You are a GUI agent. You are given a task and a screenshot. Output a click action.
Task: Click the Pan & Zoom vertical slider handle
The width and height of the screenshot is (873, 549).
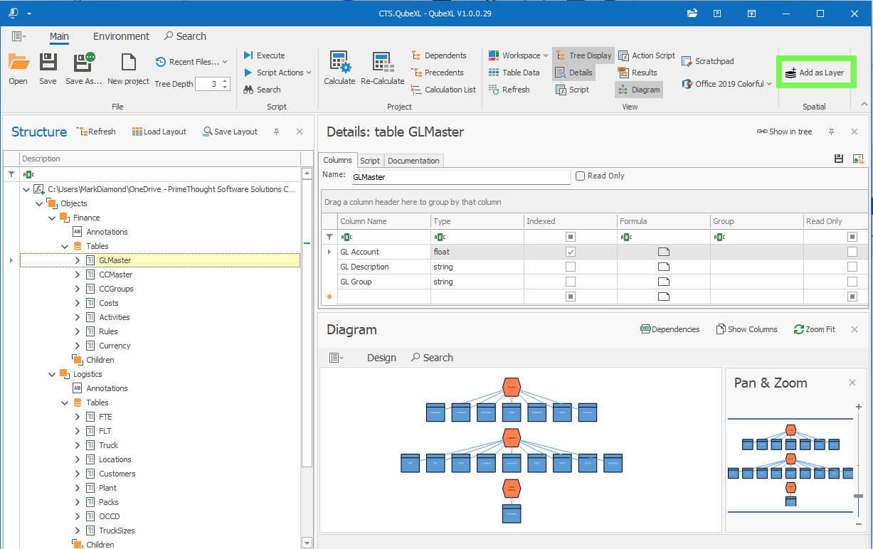[859, 496]
